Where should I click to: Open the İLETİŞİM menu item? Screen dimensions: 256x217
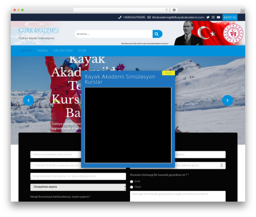(x=82, y=51)
